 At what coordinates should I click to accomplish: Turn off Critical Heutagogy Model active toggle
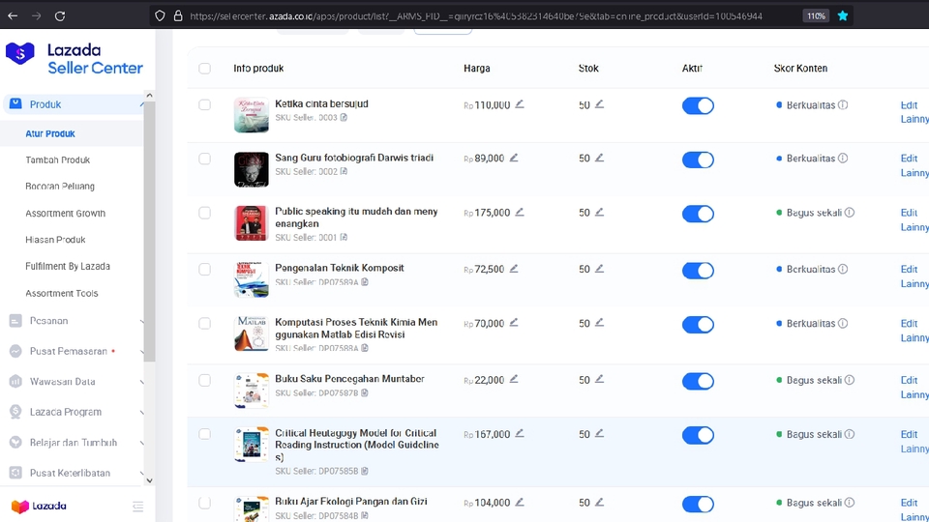(698, 435)
